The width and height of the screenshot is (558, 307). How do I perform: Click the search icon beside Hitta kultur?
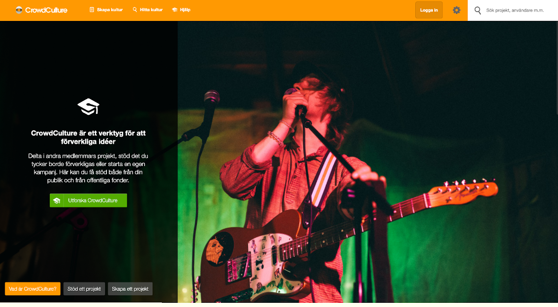[135, 10]
